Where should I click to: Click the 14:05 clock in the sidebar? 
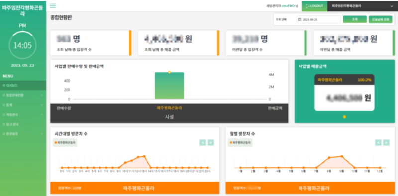(x=22, y=45)
